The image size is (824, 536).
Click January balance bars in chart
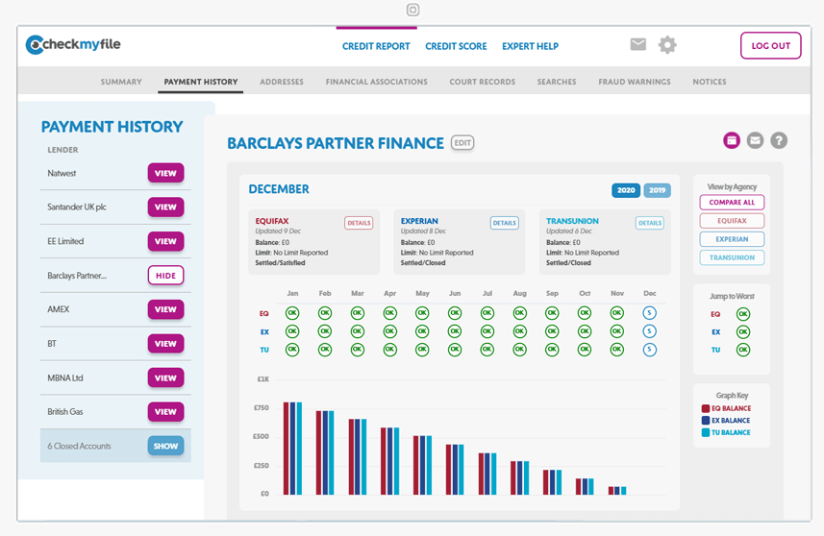tap(292, 449)
